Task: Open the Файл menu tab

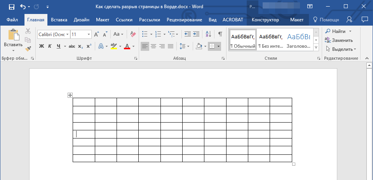Action: click(12, 20)
